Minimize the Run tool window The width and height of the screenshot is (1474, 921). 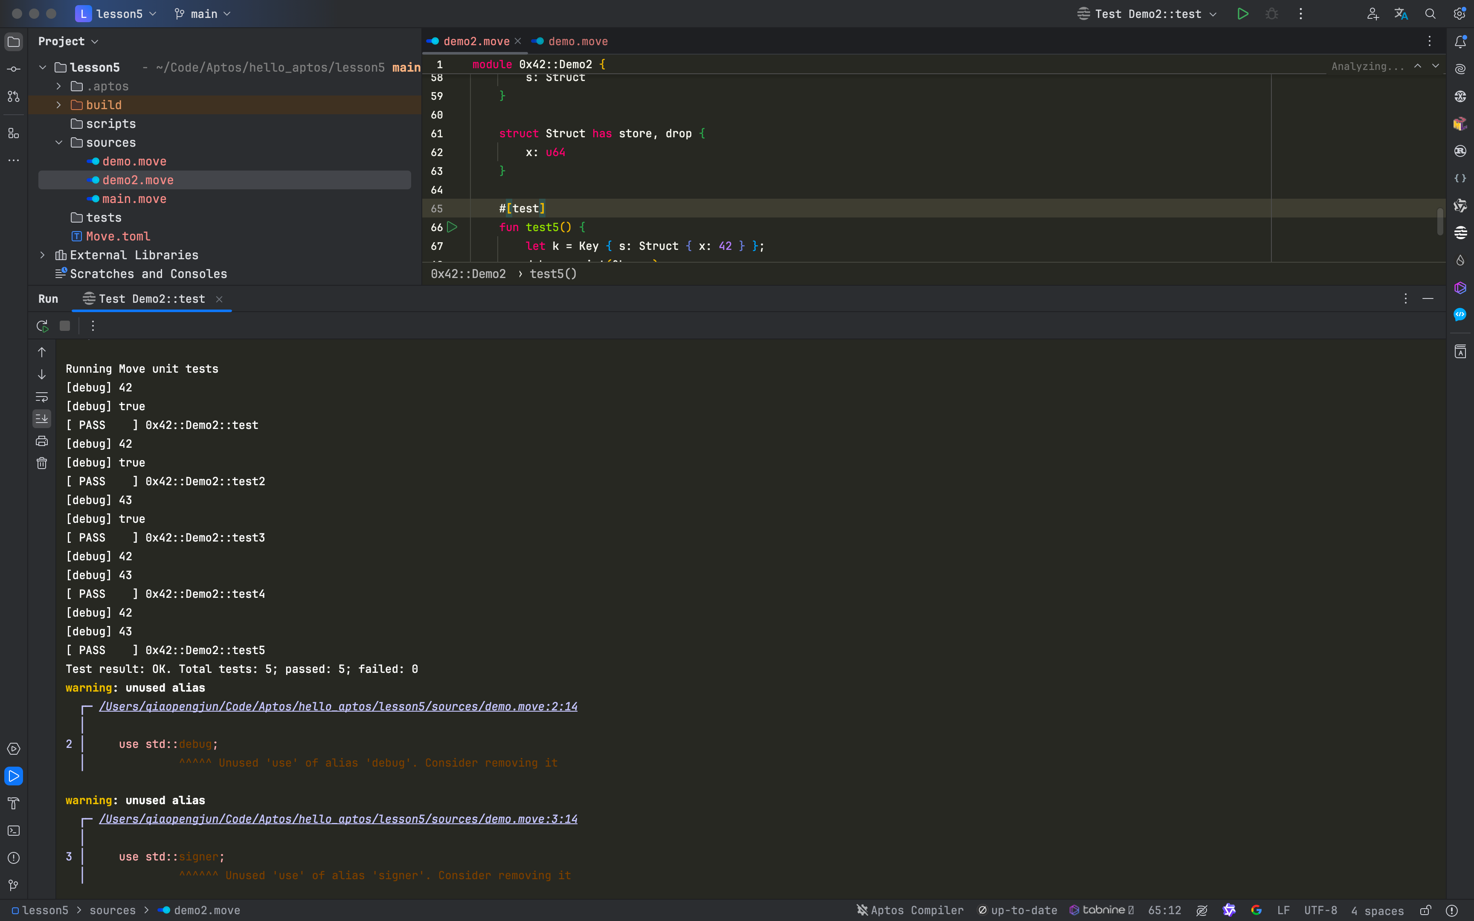(1428, 298)
